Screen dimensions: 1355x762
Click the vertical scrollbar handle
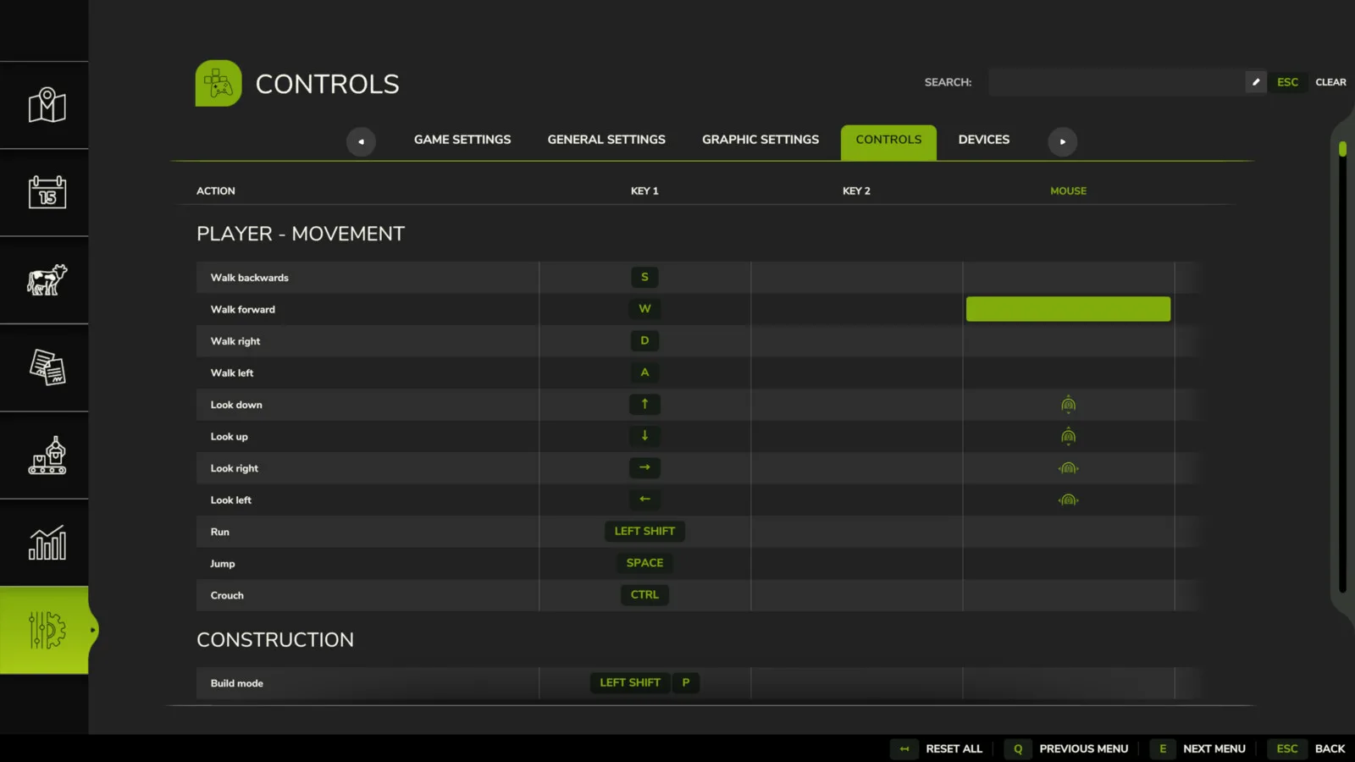(1342, 149)
